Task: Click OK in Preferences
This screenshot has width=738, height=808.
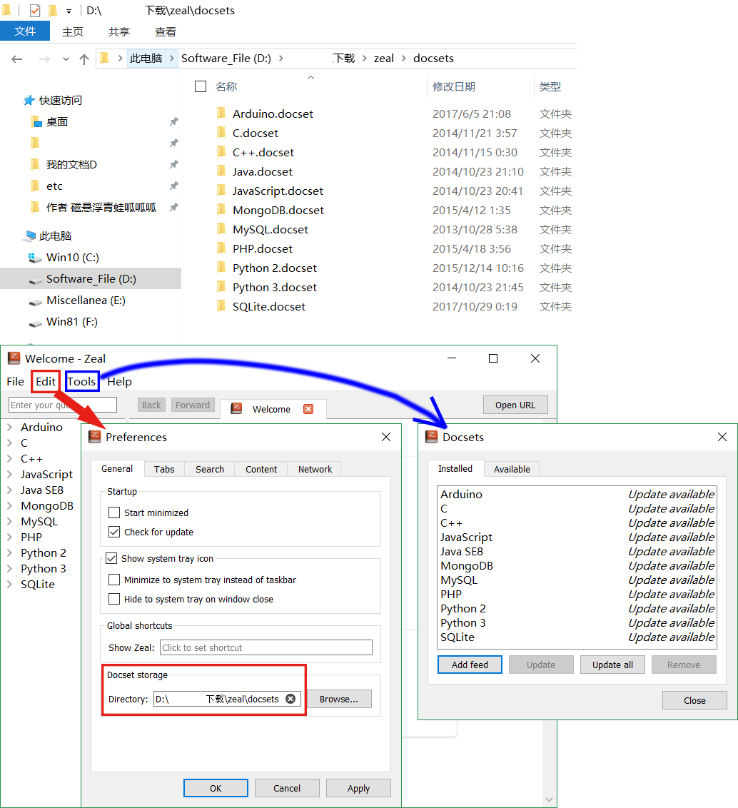Action: click(216, 788)
